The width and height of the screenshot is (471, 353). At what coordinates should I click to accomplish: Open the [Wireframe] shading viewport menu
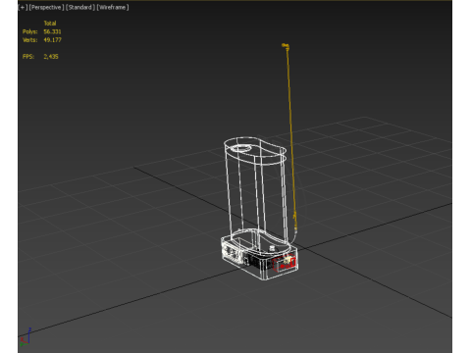point(113,7)
